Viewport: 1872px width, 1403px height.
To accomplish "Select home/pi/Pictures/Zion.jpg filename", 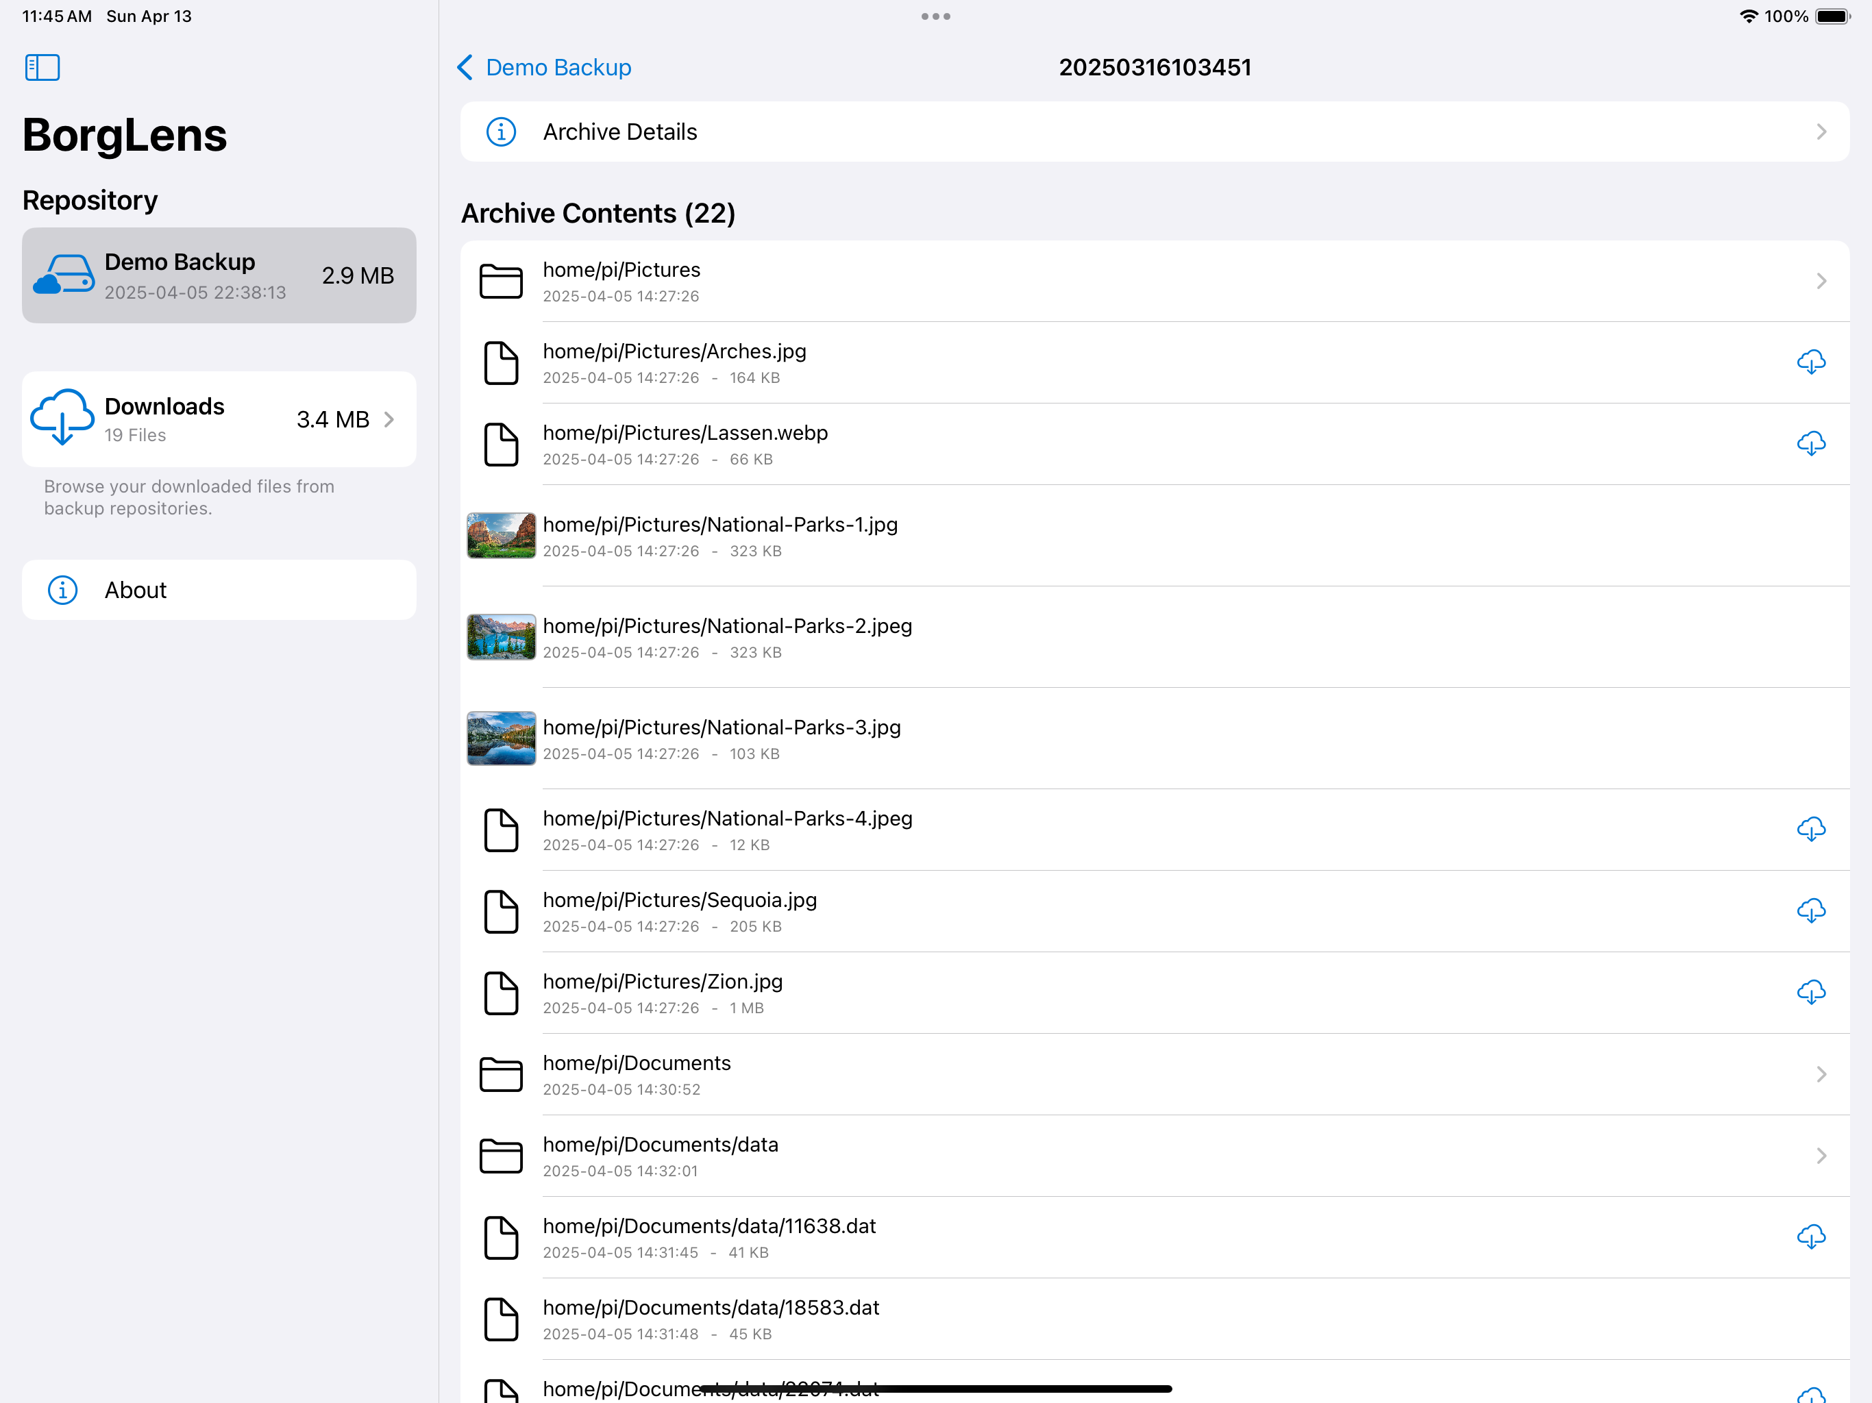I will pyautogui.click(x=663, y=982).
